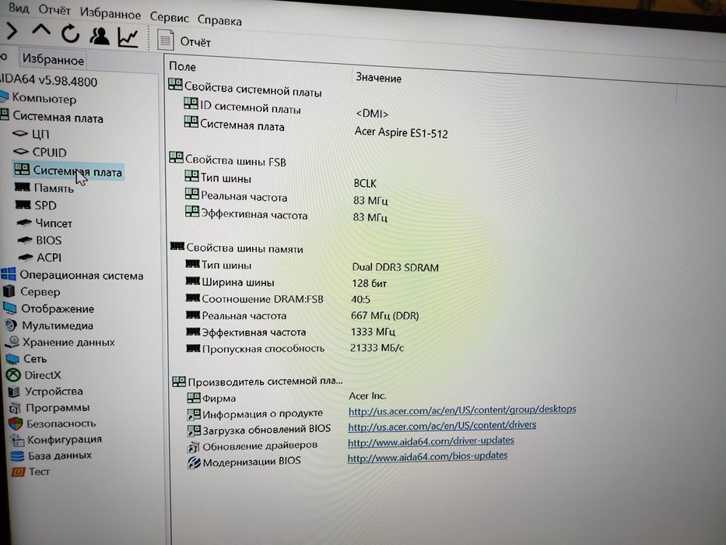The image size is (726, 545).
Task: Open the us.acer.com drivers link
Action: click(x=442, y=425)
